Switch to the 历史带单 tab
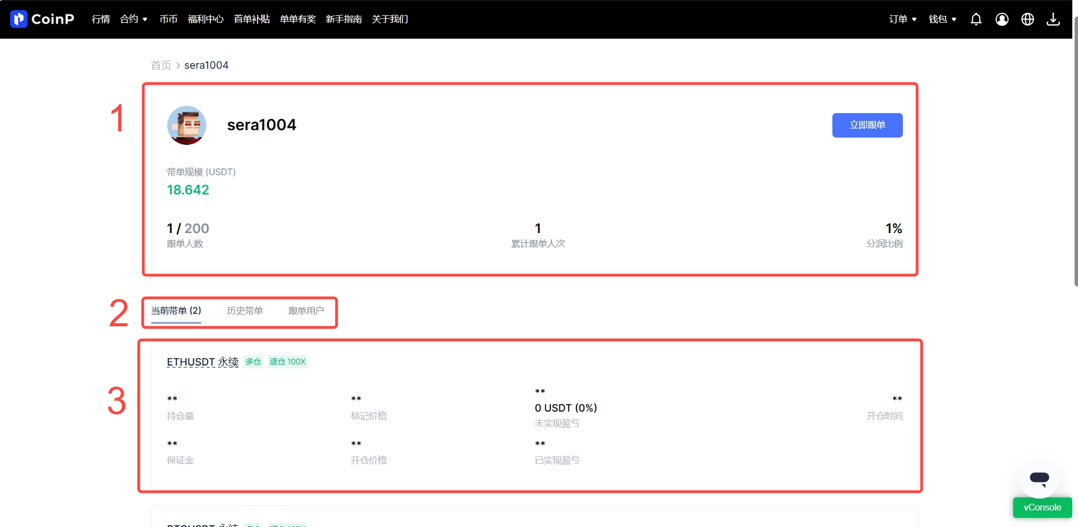 pos(244,311)
